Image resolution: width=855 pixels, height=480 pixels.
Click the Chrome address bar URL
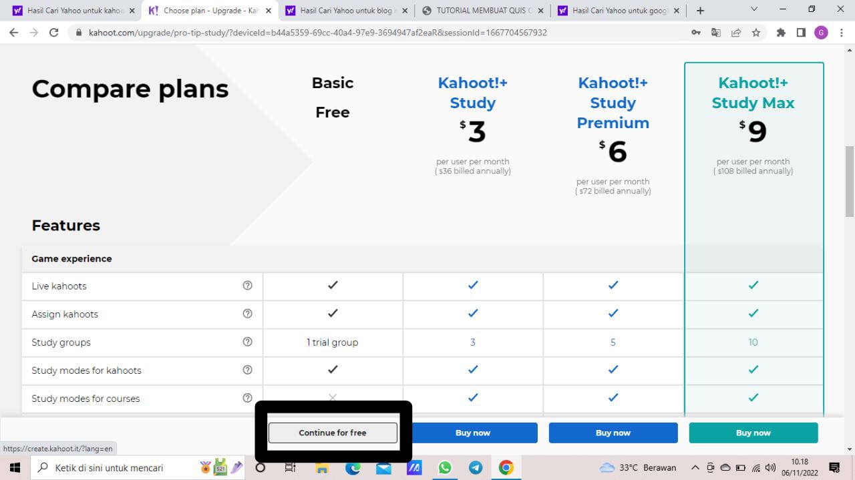318,32
